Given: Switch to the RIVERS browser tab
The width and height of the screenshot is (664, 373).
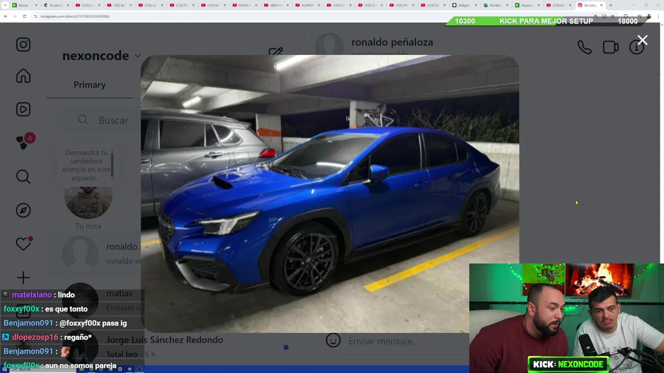Looking at the screenshot, I should [x=244, y=5].
